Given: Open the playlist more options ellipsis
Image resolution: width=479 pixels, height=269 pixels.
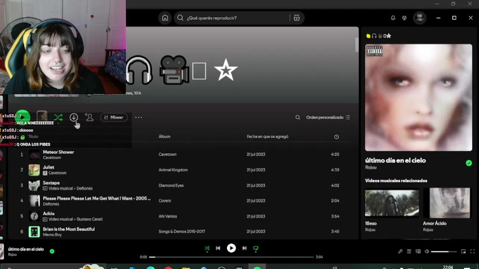Looking at the screenshot, I should (x=139, y=117).
